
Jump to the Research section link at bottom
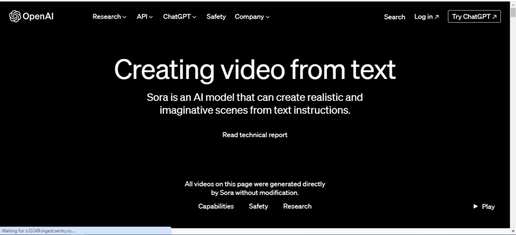click(x=297, y=206)
